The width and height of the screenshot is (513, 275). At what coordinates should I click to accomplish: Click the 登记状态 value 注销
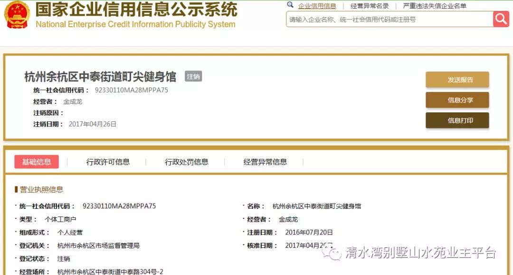point(64,259)
